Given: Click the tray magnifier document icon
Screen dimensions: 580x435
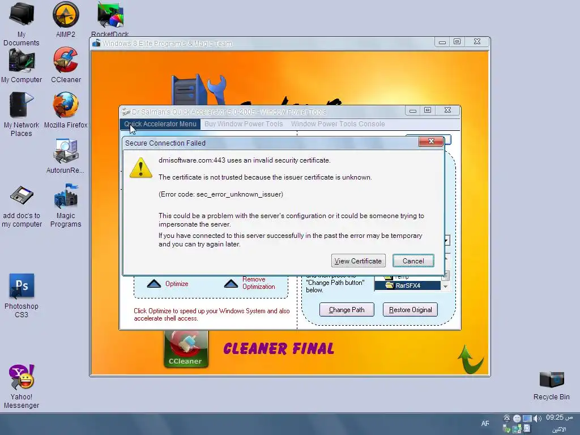Looking at the screenshot, I should point(527,428).
